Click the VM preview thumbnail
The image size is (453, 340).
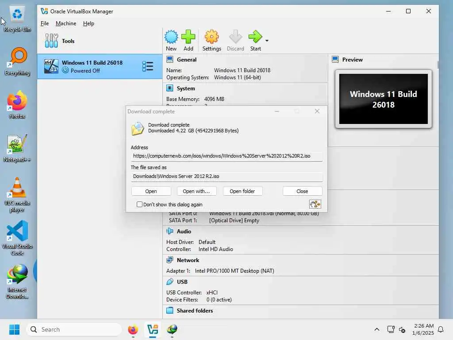384,99
